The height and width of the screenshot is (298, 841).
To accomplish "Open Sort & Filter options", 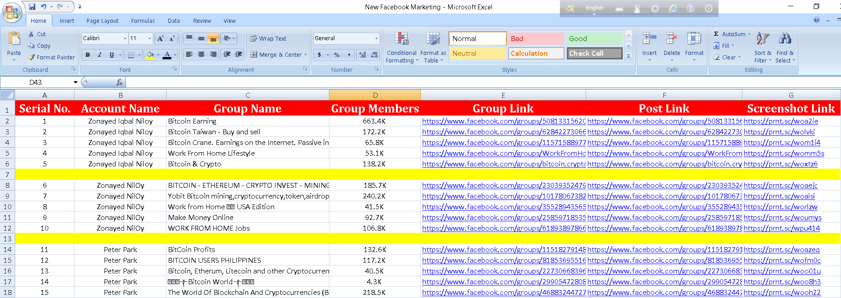I will (x=762, y=48).
